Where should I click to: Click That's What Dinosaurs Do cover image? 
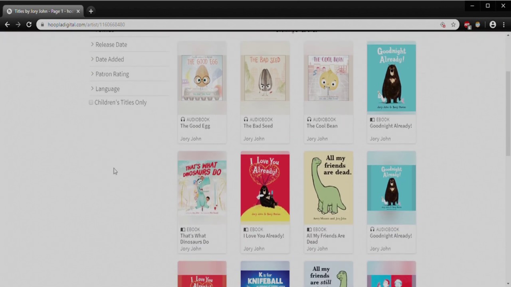(x=202, y=188)
